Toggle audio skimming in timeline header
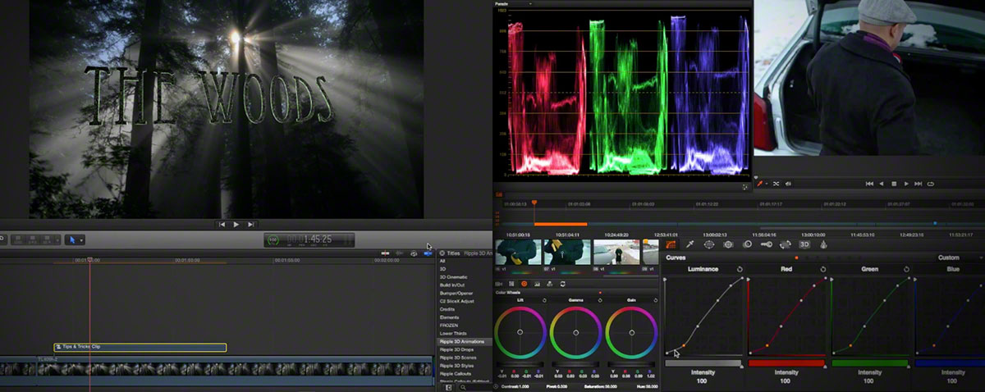Screen dimensions: 985x392 click(398, 253)
